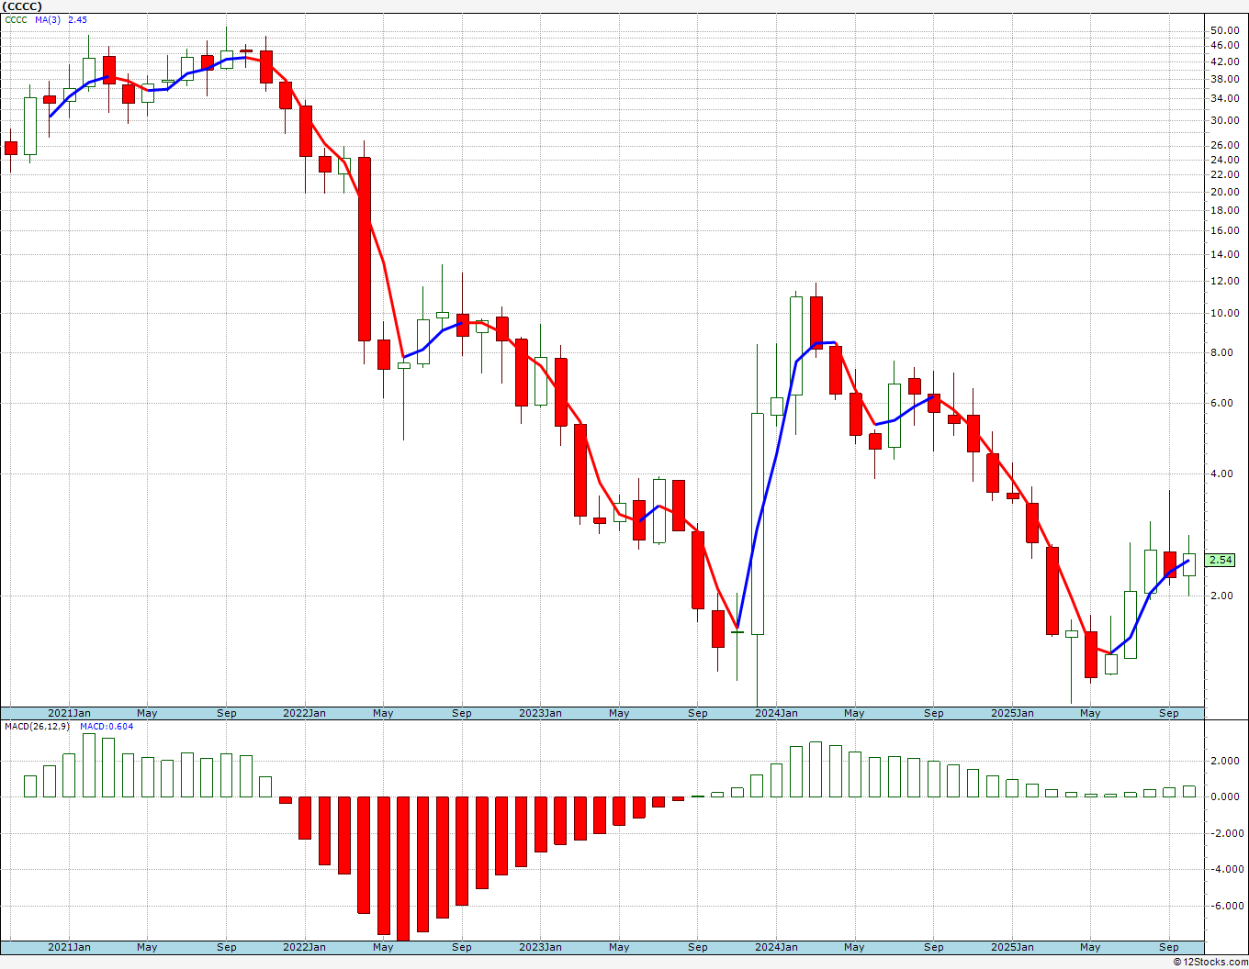Click 2022Jan on the price chart time axis
1249x969 pixels.
(305, 713)
